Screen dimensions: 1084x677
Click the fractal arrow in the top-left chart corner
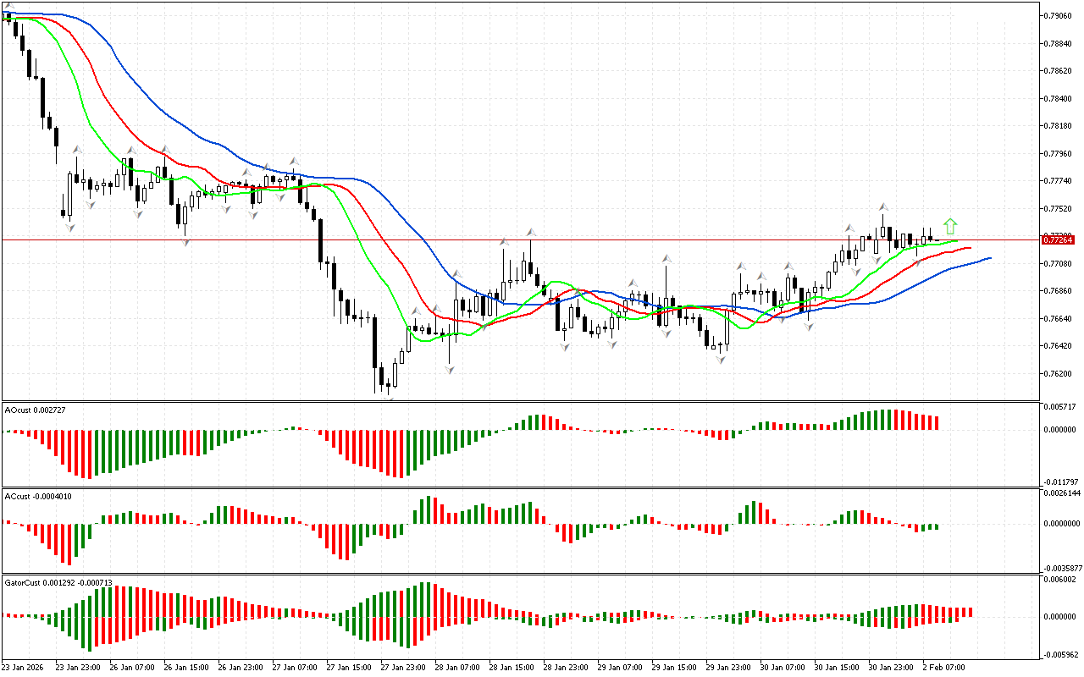9,7
